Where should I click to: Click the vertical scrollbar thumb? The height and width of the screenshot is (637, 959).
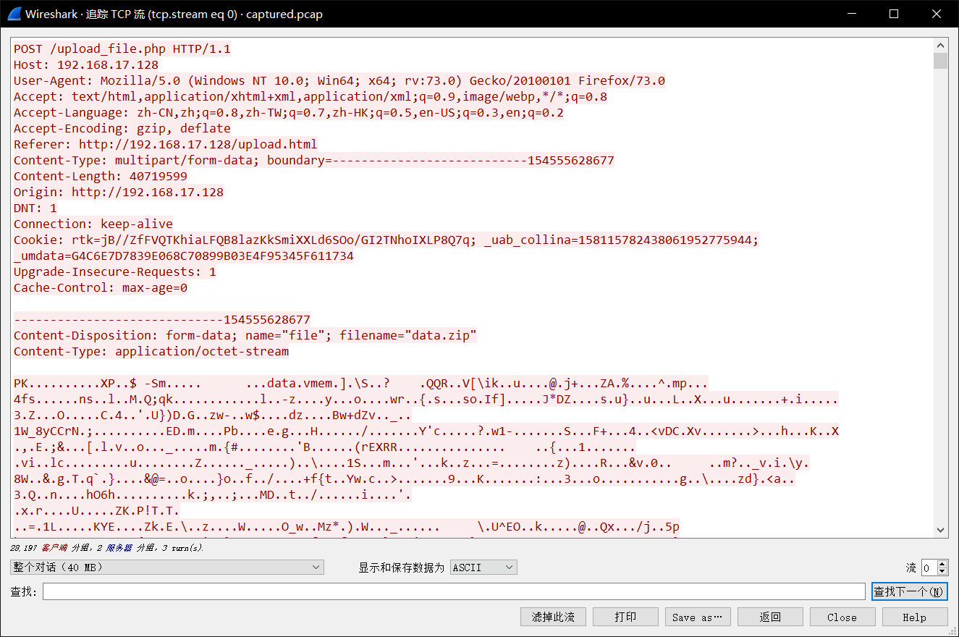pos(940,61)
